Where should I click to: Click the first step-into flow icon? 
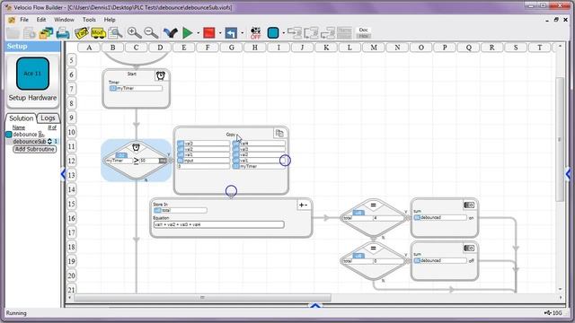[295, 33]
